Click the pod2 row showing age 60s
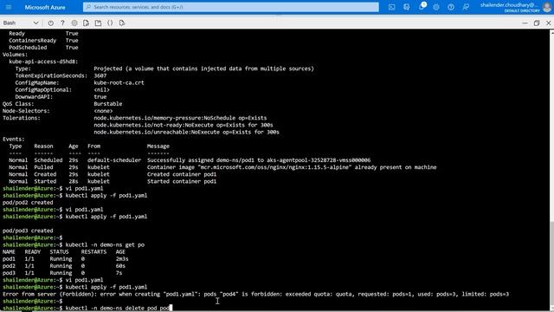 [64, 266]
